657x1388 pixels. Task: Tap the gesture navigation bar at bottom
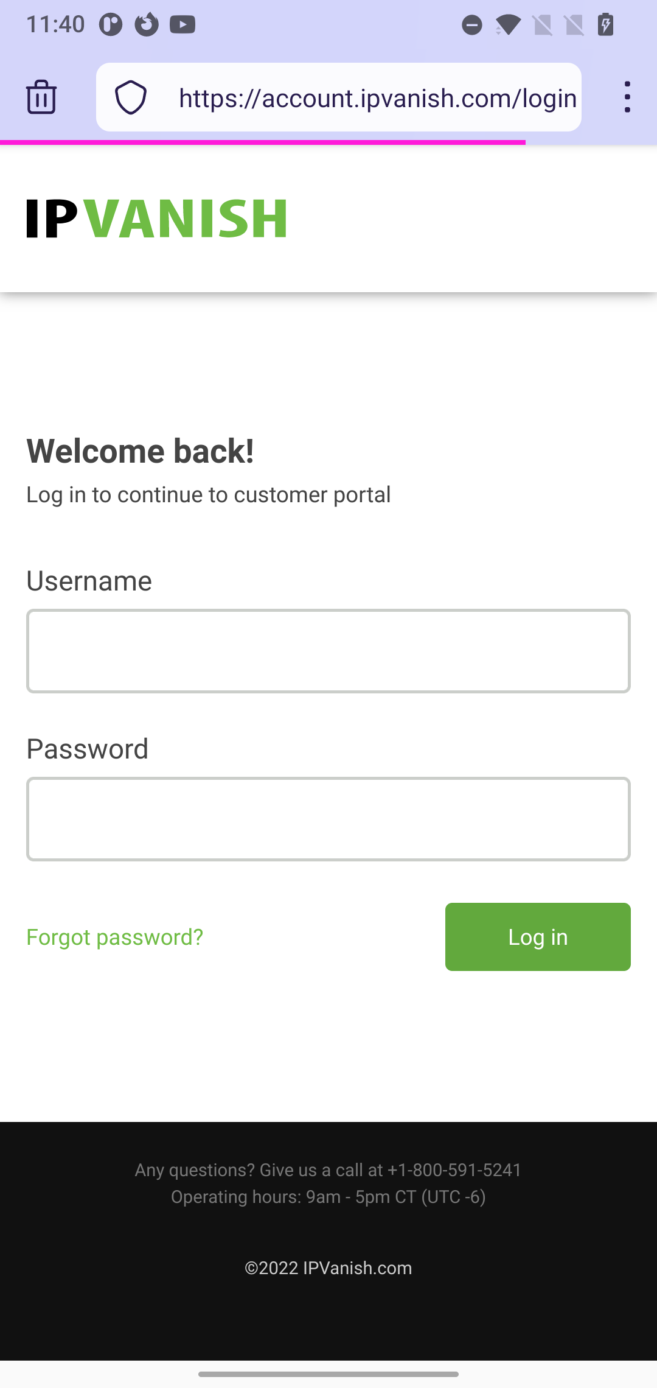coord(328,1373)
